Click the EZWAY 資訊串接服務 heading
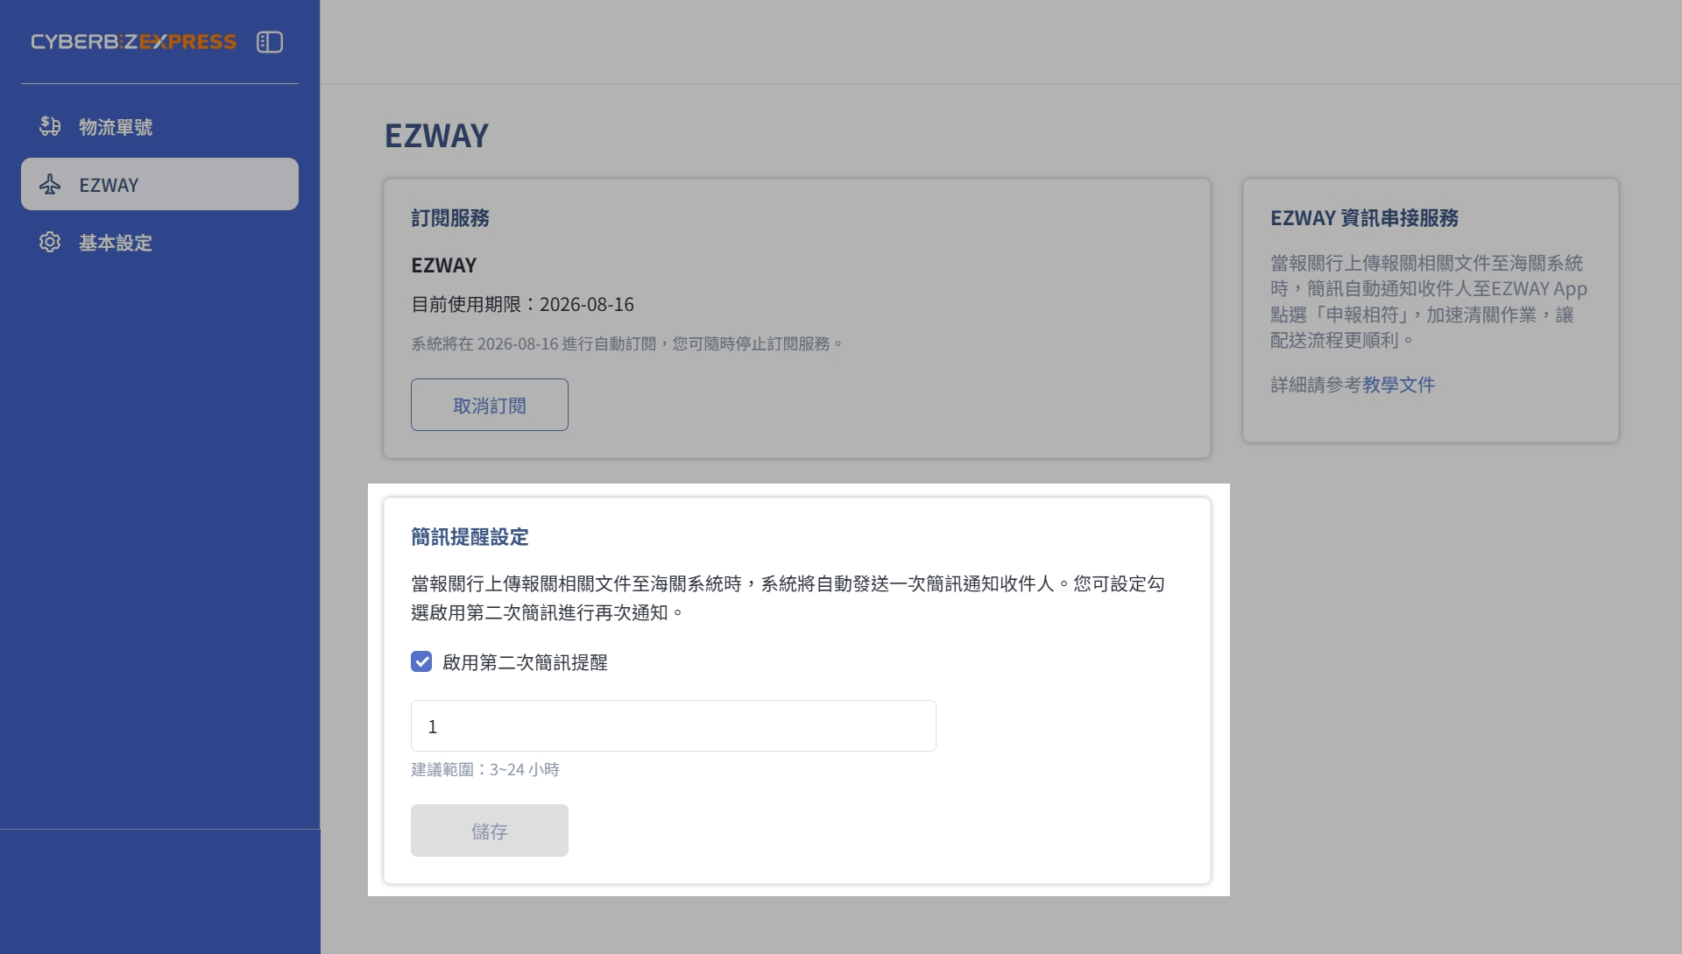The width and height of the screenshot is (1682, 954). 1365,218
